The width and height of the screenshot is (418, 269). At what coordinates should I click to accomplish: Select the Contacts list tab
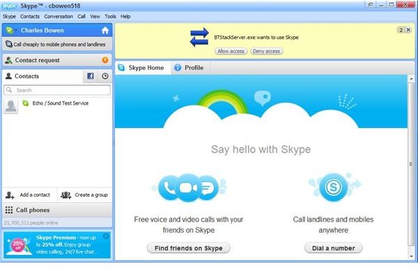[42, 76]
